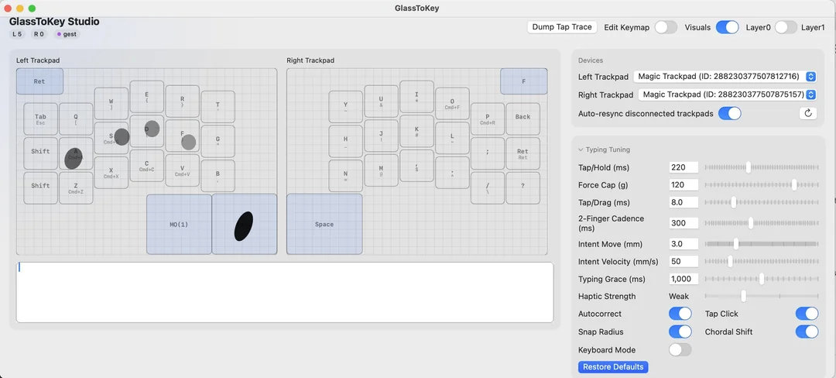Viewport: 836px width, 378px height.
Task: Click the J key
Action: tap(381, 136)
